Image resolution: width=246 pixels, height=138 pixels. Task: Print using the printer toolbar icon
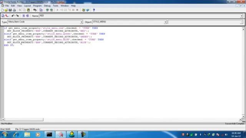14,10
